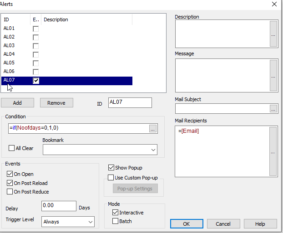The height and width of the screenshot is (233, 283).
Task: Enable the AL01 alert checkbox
Action: tap(36, 29)
